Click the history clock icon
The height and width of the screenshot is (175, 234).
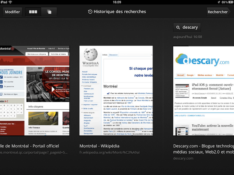pos(90,12)
